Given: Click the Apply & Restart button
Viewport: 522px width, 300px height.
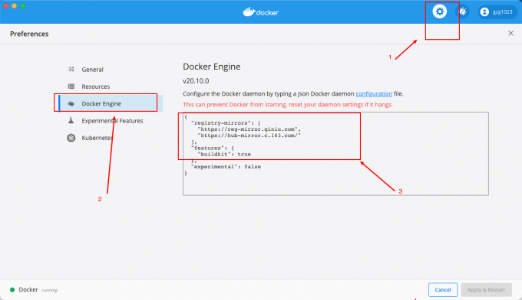Looking at the screenshot, I should 487,290.
